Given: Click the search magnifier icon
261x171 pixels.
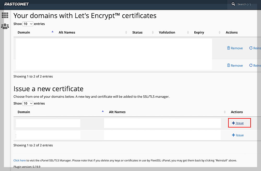Looking at the screenshot, I should pos(233,4).
